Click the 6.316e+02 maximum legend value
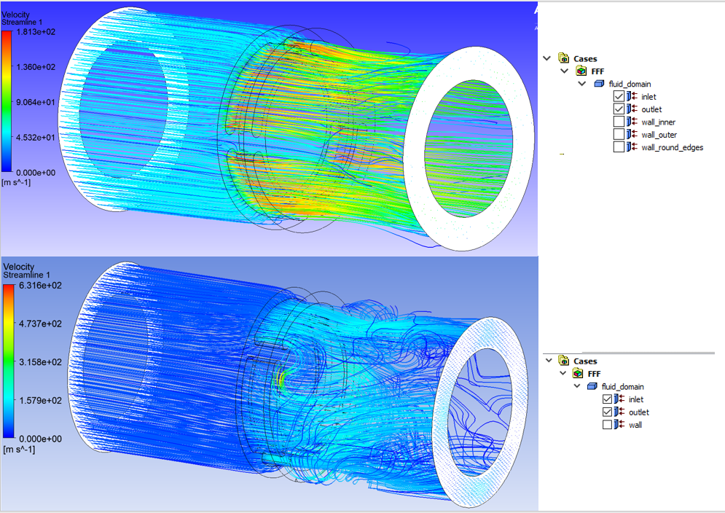The width and height of the screenshot is (725, 513). tap(40, 286)
